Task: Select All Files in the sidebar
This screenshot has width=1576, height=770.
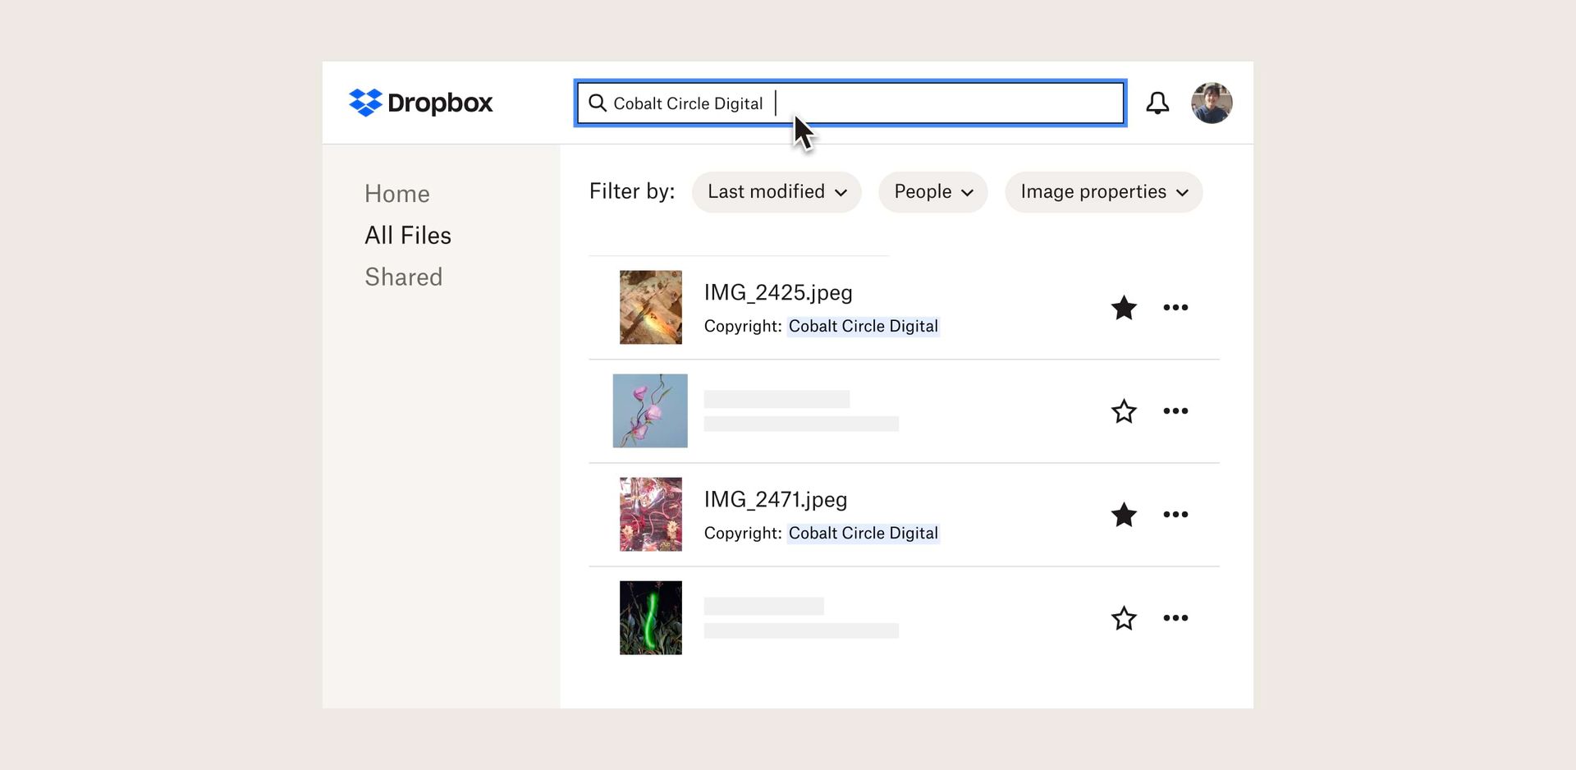Action: (407, 235)
